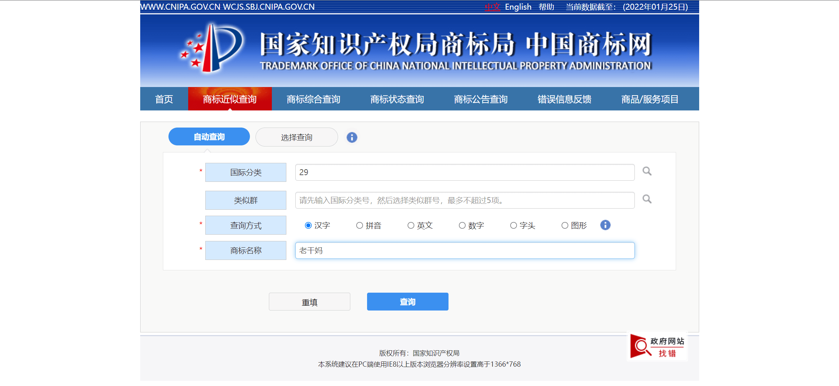Image resolution: width=839 pixels, height=386 pixels.
Task: Click the search icon beside 国际分类 field
Action: [x=647, y=171]
